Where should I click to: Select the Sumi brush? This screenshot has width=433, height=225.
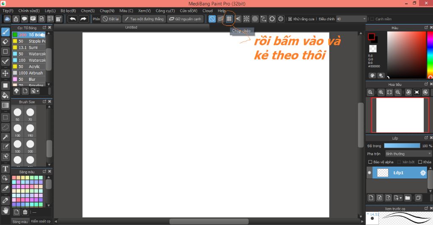pyautogui.click(x=29, y=47)
